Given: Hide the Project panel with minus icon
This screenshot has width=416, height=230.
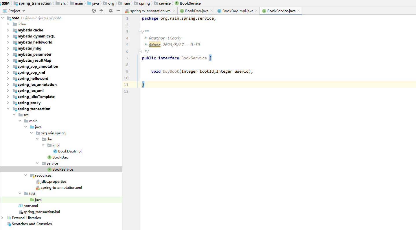Looking at the screenshot, I should tap(118, 11).
